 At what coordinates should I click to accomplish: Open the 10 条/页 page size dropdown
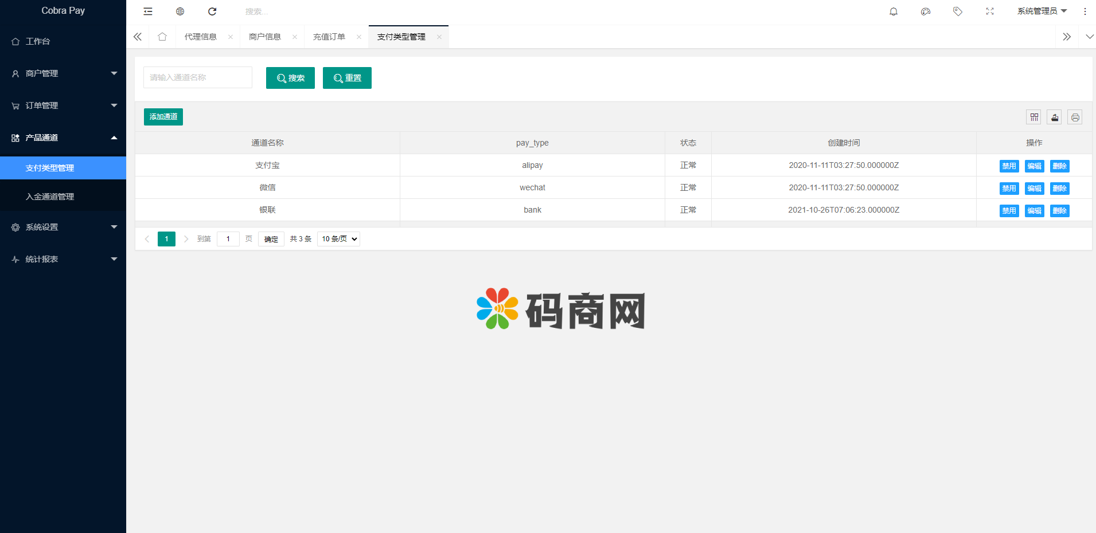pyautogui.click(x=338, y=239)
